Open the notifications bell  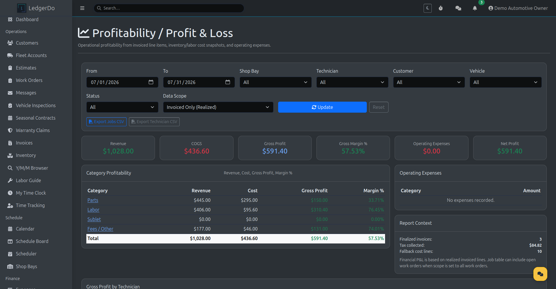tap(475, 8)
